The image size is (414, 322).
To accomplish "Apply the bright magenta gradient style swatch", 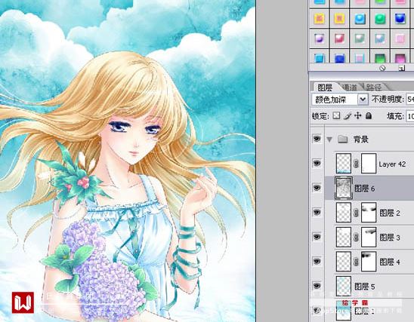I will point(400,58).
